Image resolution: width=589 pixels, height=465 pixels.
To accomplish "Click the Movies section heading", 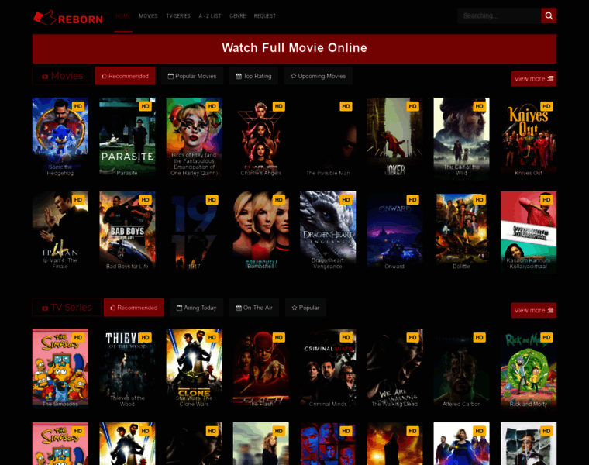I will (62, 76).
